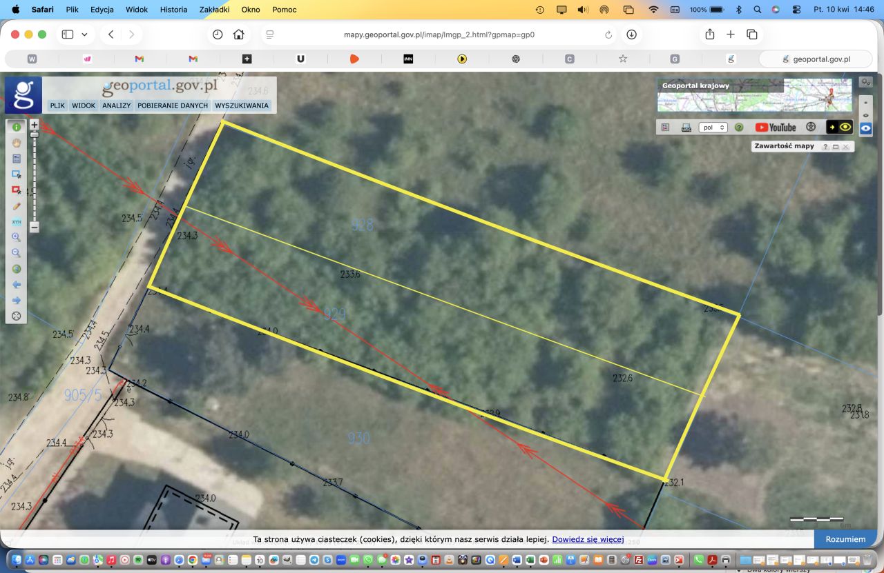Activate the hand pan tool
Viewport: 884px width, 573px height.
coord(17,143)
